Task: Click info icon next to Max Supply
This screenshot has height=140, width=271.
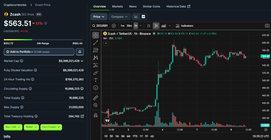Action: (x=22, y=107)
